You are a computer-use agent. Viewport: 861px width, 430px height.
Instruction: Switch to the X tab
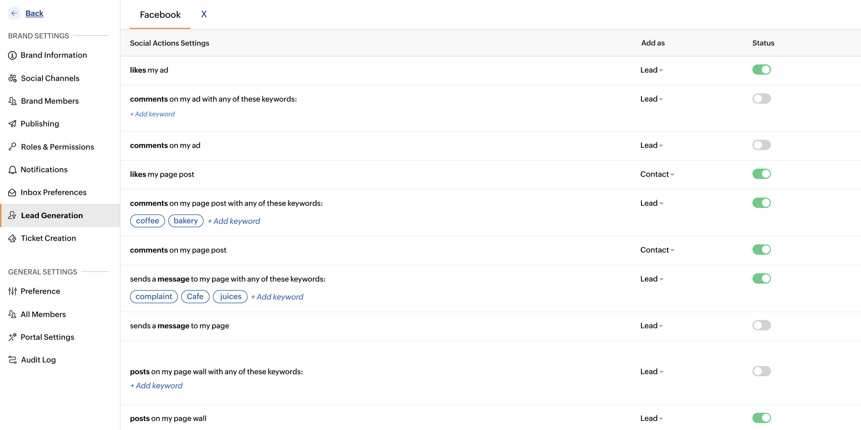[x=204, y=14]
